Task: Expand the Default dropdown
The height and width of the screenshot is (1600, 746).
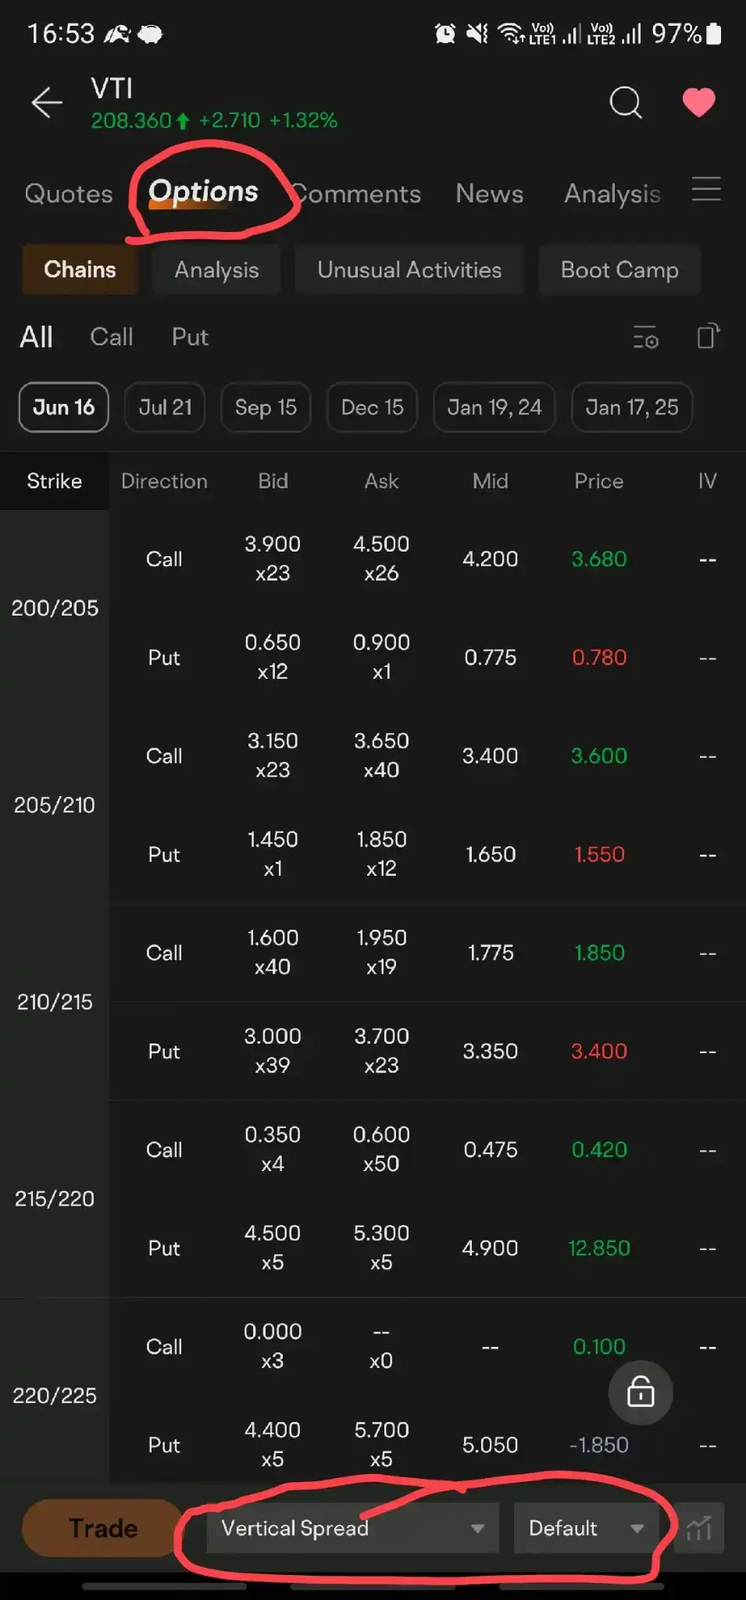Action: [x=586, y=1528]
